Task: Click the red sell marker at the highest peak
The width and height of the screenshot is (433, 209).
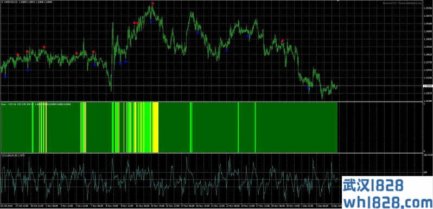Action: 152,3
